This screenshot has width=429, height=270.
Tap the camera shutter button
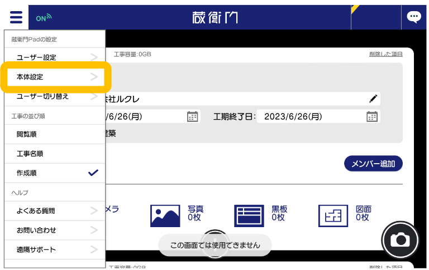click(400, 240)
